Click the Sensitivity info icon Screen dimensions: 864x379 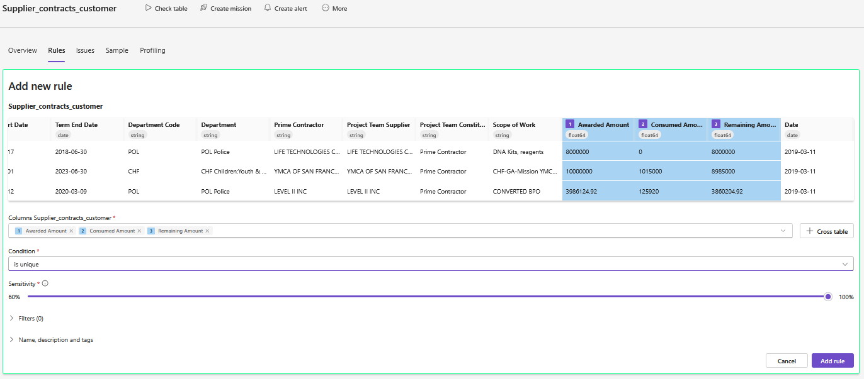point(45,283)
